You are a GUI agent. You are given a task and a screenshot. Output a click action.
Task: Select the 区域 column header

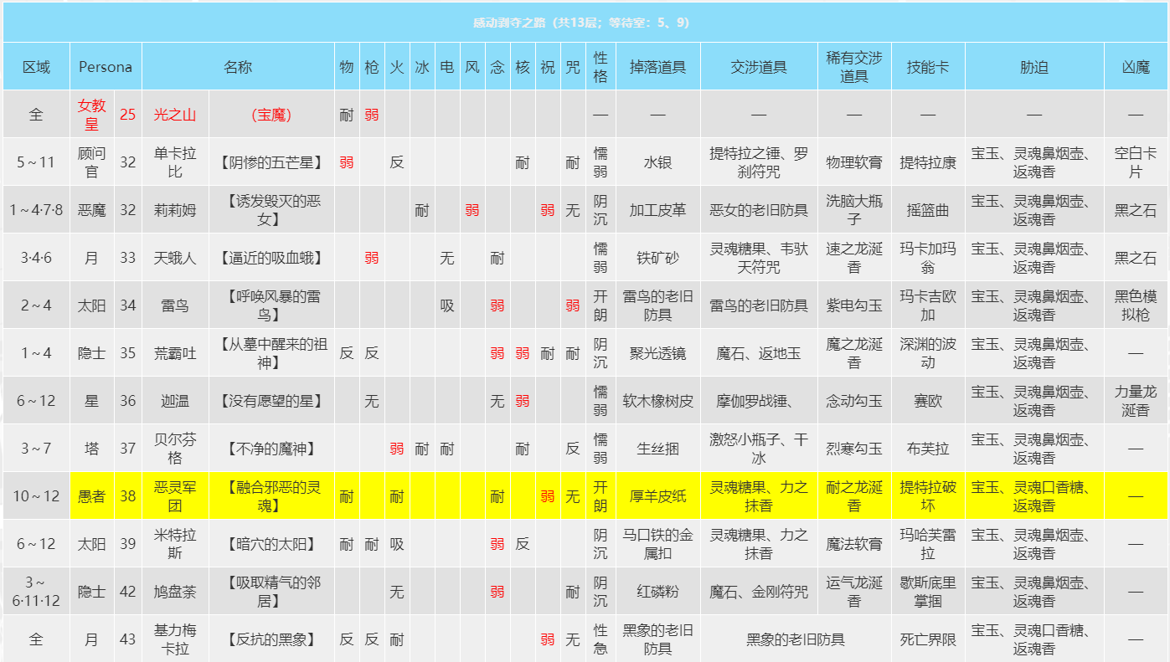pos(36,67)
